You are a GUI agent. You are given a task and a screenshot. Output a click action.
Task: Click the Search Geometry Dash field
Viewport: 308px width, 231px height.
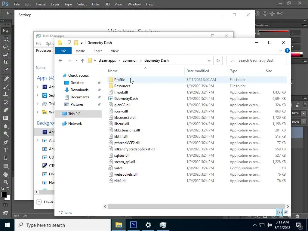[257, 60]
